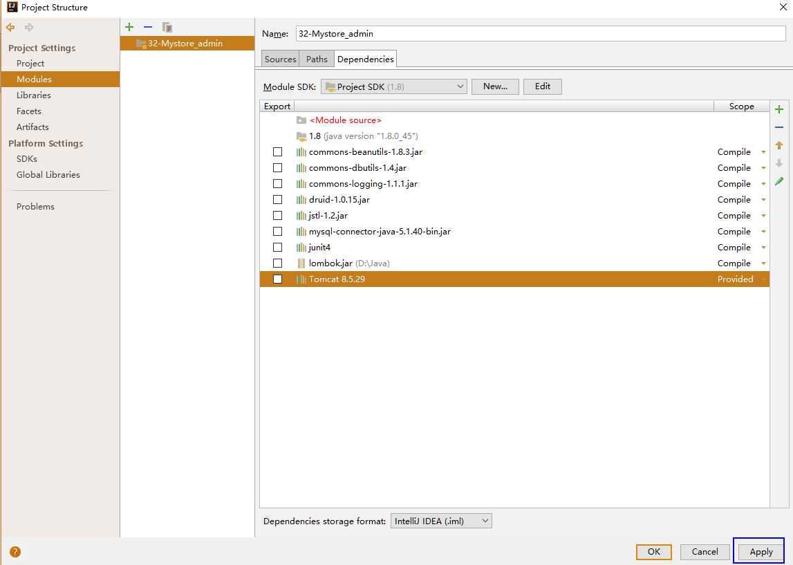Viewport: 793px width, 565px height.
Task: Click the New... SDK button
Action: coord(495,86)
